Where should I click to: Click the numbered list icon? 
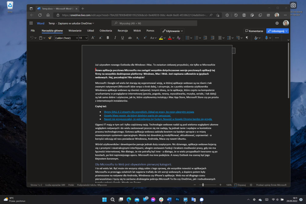click(196, 38)
